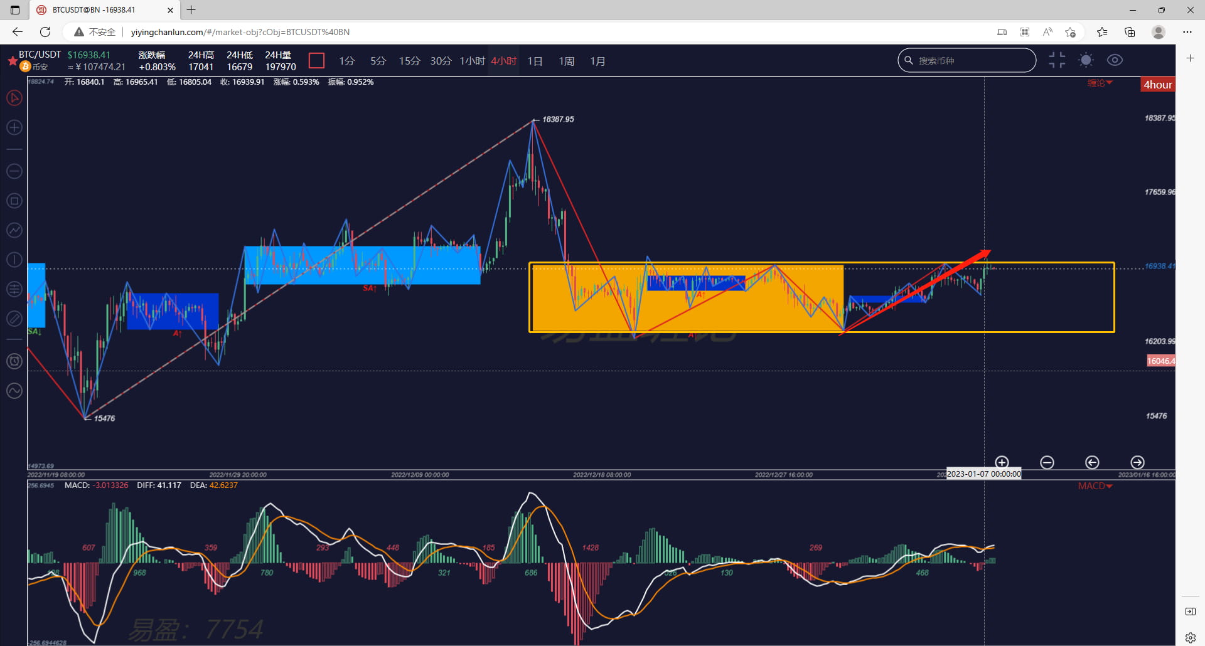Click the 15476 low price label on chart

pyautogui.click(x=105, y=418)
